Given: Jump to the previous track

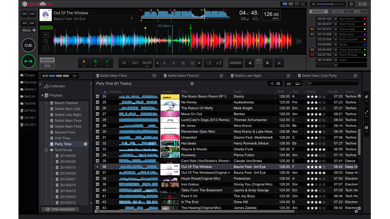Looking at the screenshot, I should [24, 14].
